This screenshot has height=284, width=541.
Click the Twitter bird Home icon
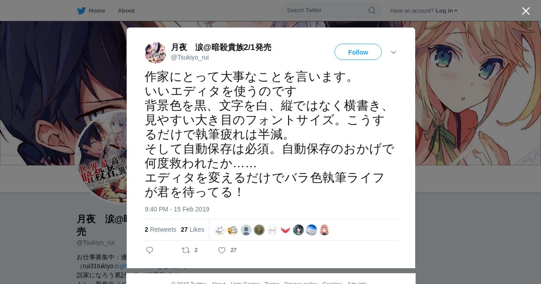pyautogui.click(x=81, y=10)
